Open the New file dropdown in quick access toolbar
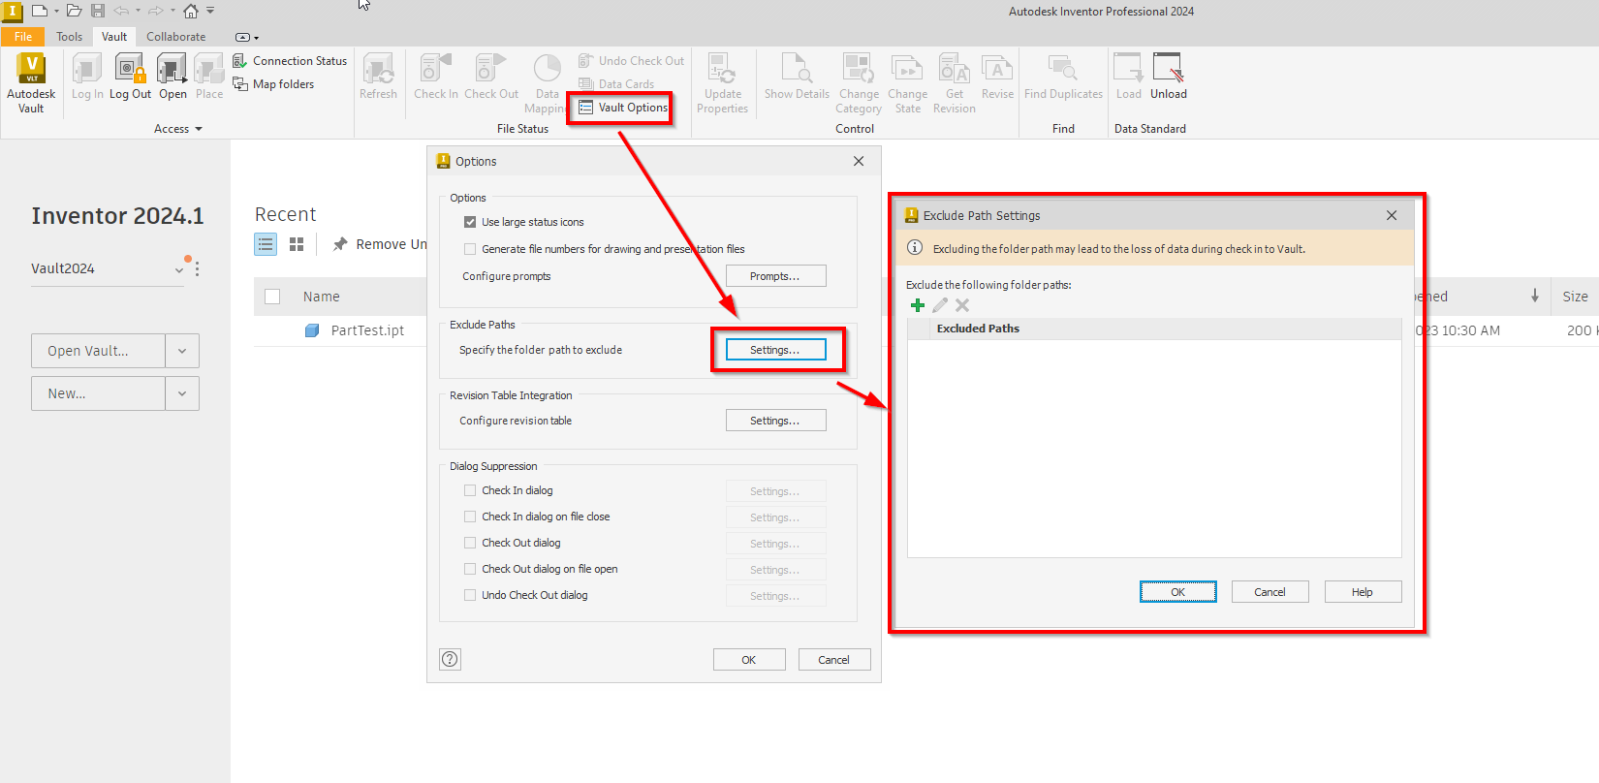1599x783 pixels. pos(56,12)
